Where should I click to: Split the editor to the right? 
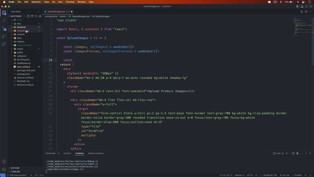coord(306,12)
